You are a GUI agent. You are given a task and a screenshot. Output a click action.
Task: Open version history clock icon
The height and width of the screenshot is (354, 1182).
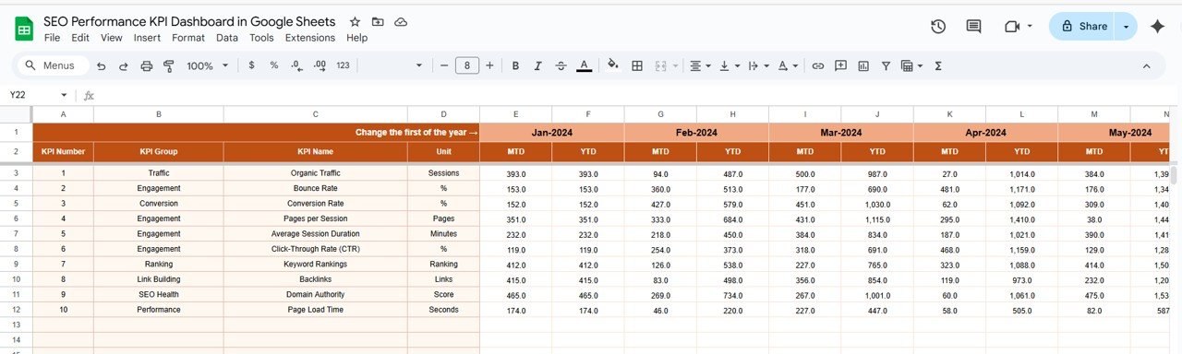click(x=938, y=27)
